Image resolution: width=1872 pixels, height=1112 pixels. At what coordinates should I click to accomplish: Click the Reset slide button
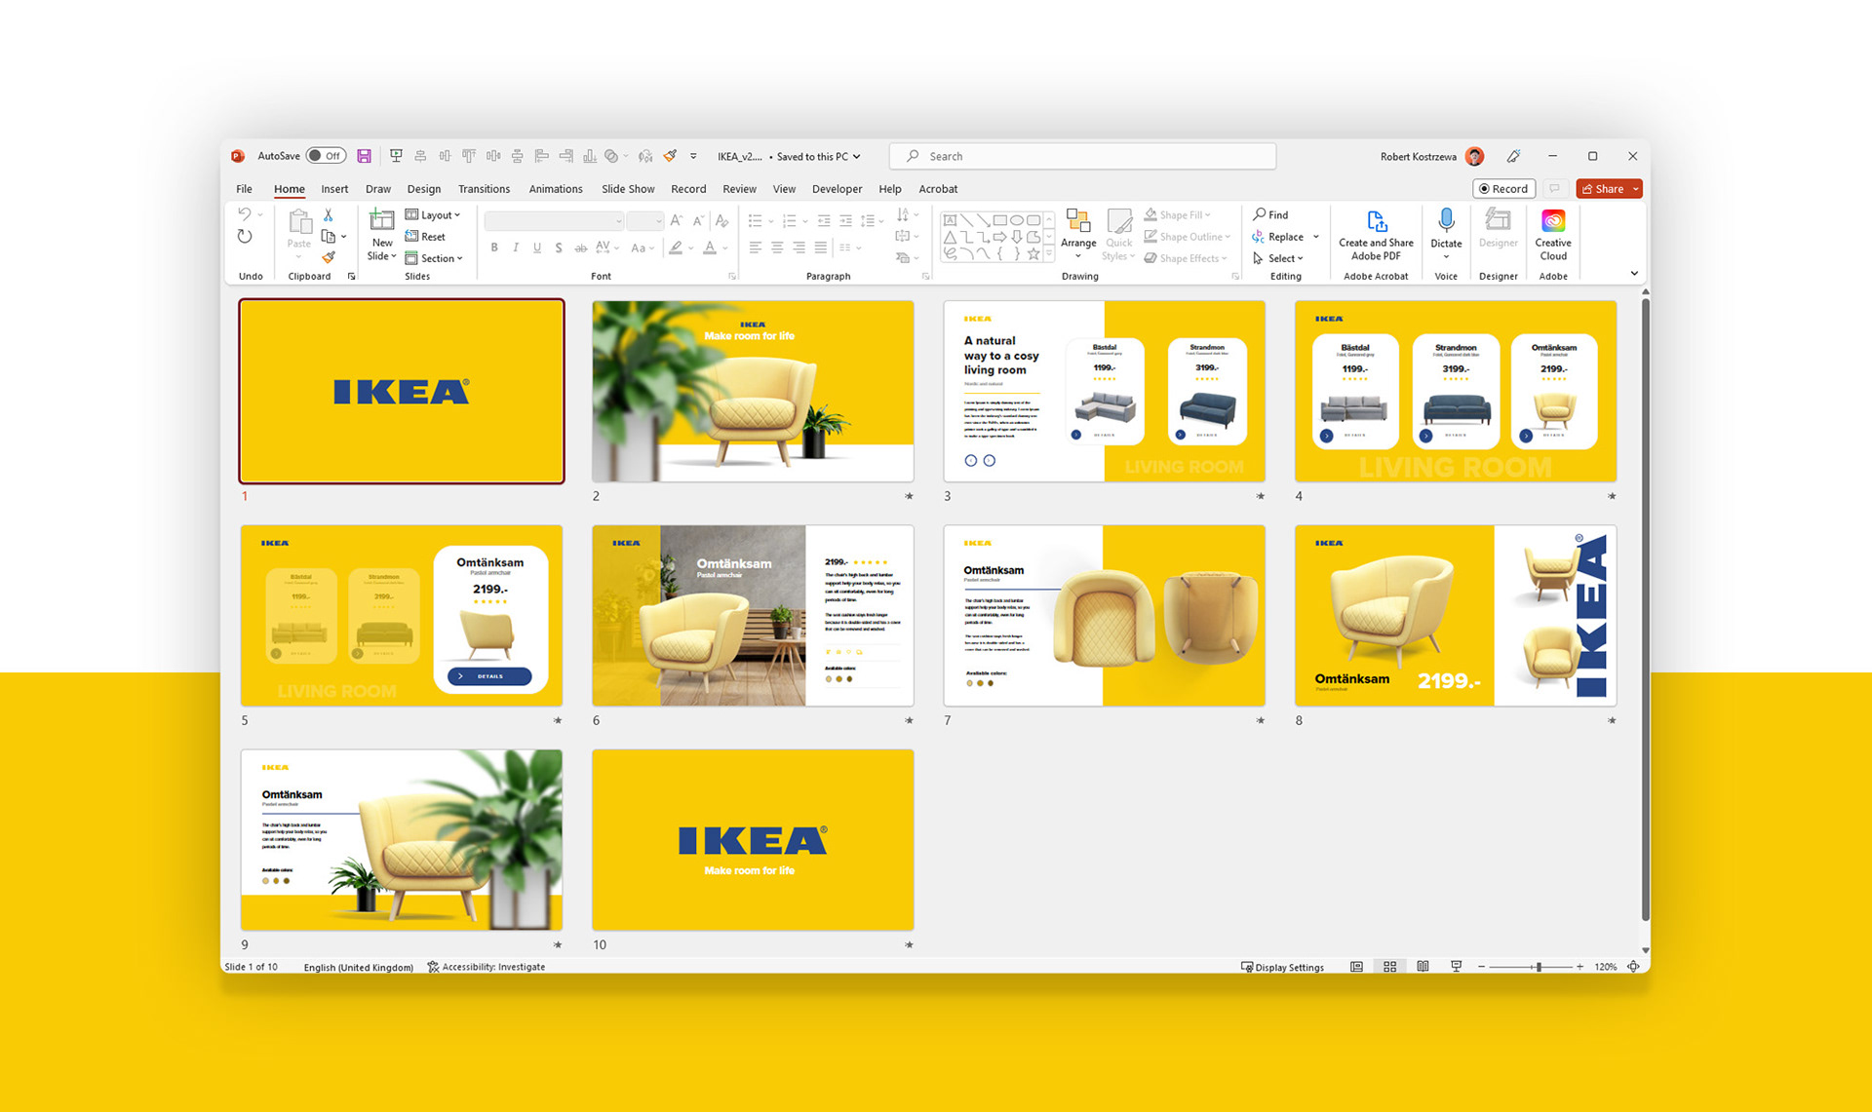(x=425, y=237)
